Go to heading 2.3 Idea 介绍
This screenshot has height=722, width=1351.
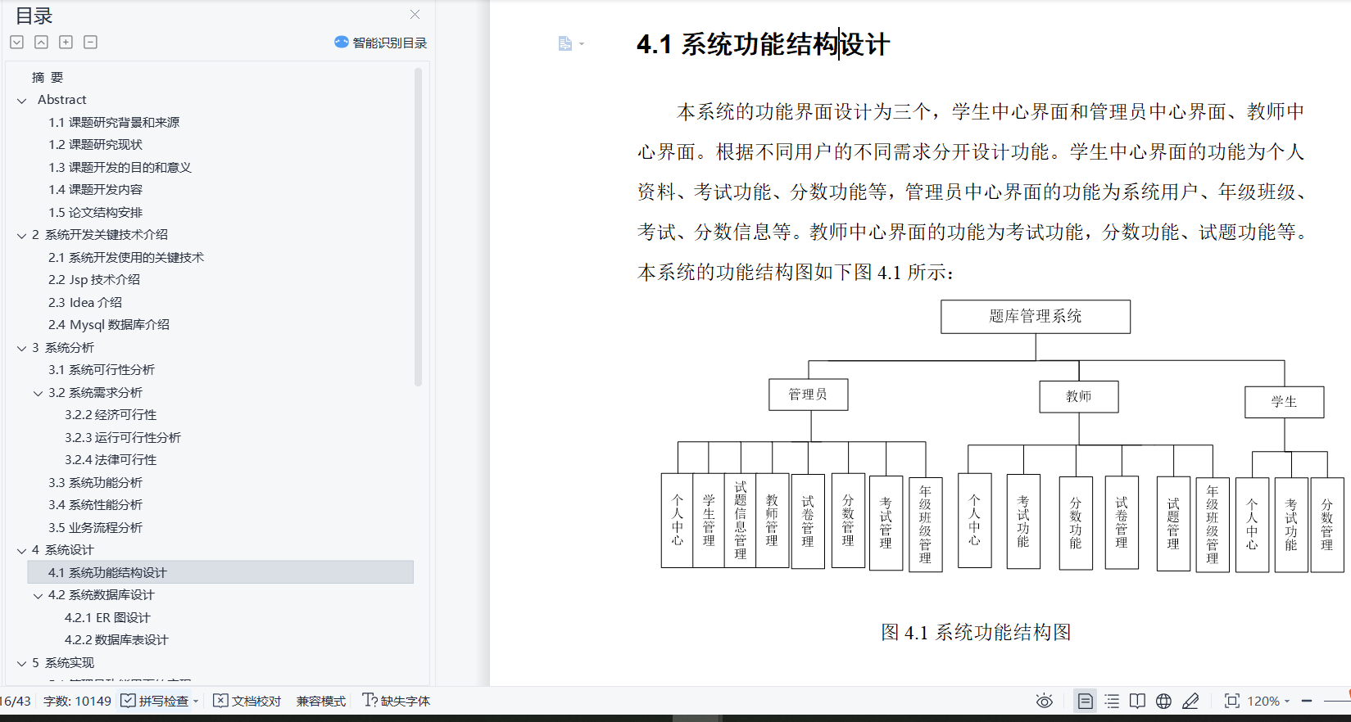(x=85, y=302)
